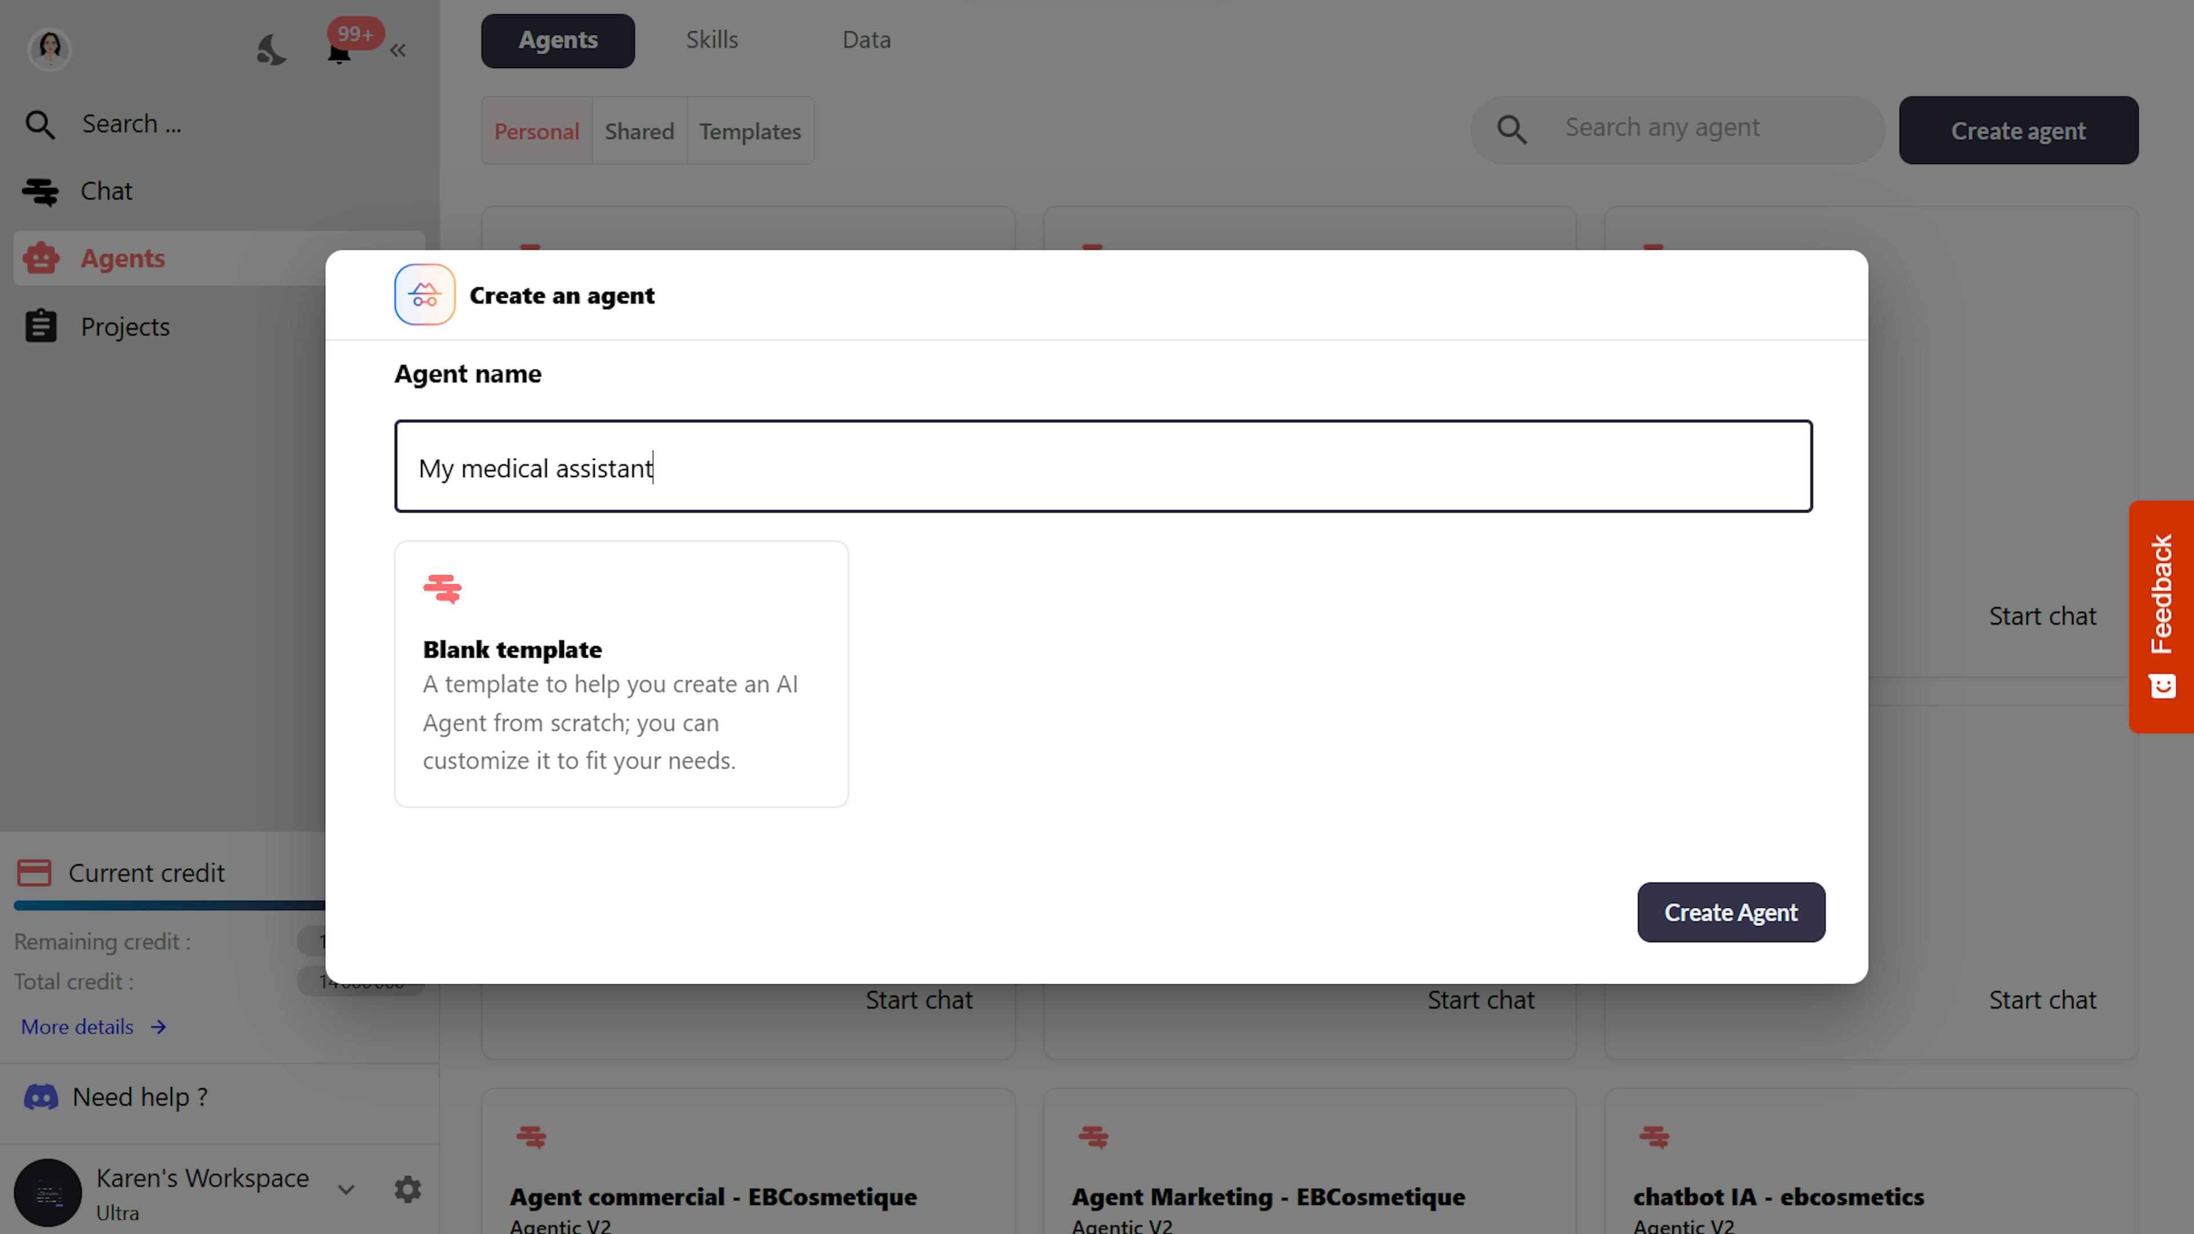
Task: Expand Karen's Workspace dropdown chevron
Action: coord(346,1189)
